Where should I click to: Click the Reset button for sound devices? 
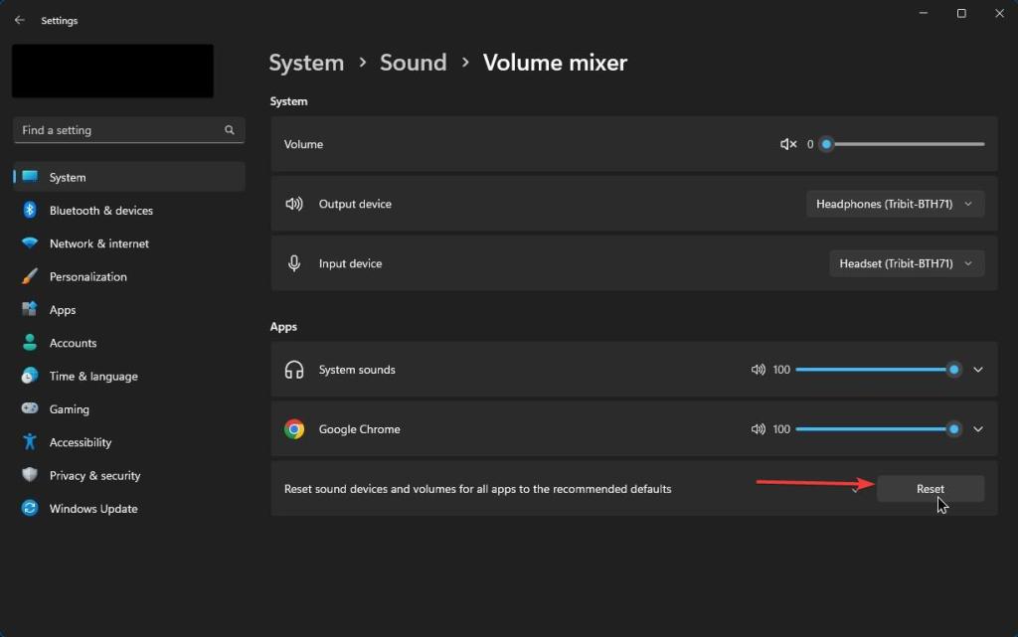(929, 488)
